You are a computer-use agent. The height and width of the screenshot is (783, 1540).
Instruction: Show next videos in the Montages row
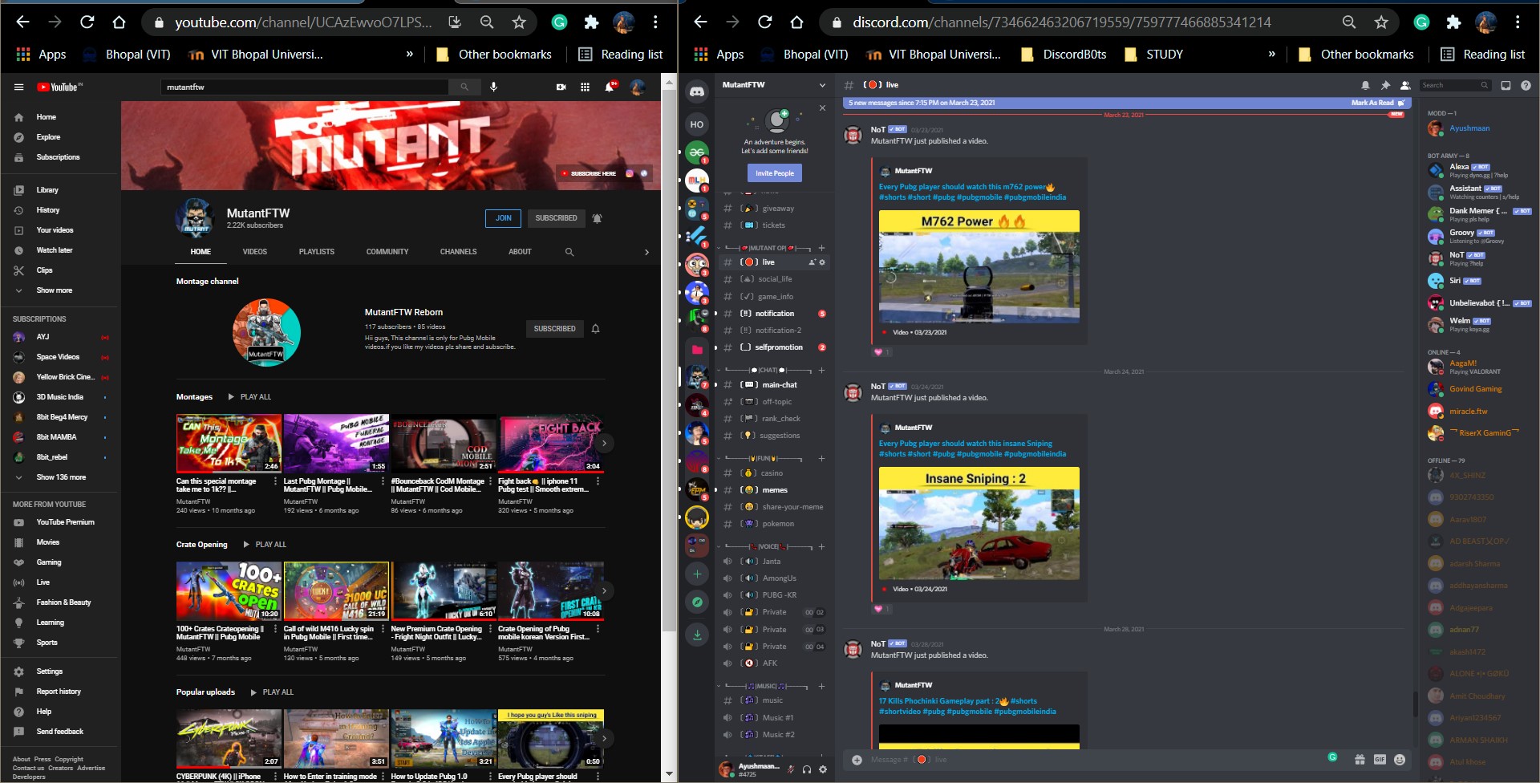(x=604, y=442)
